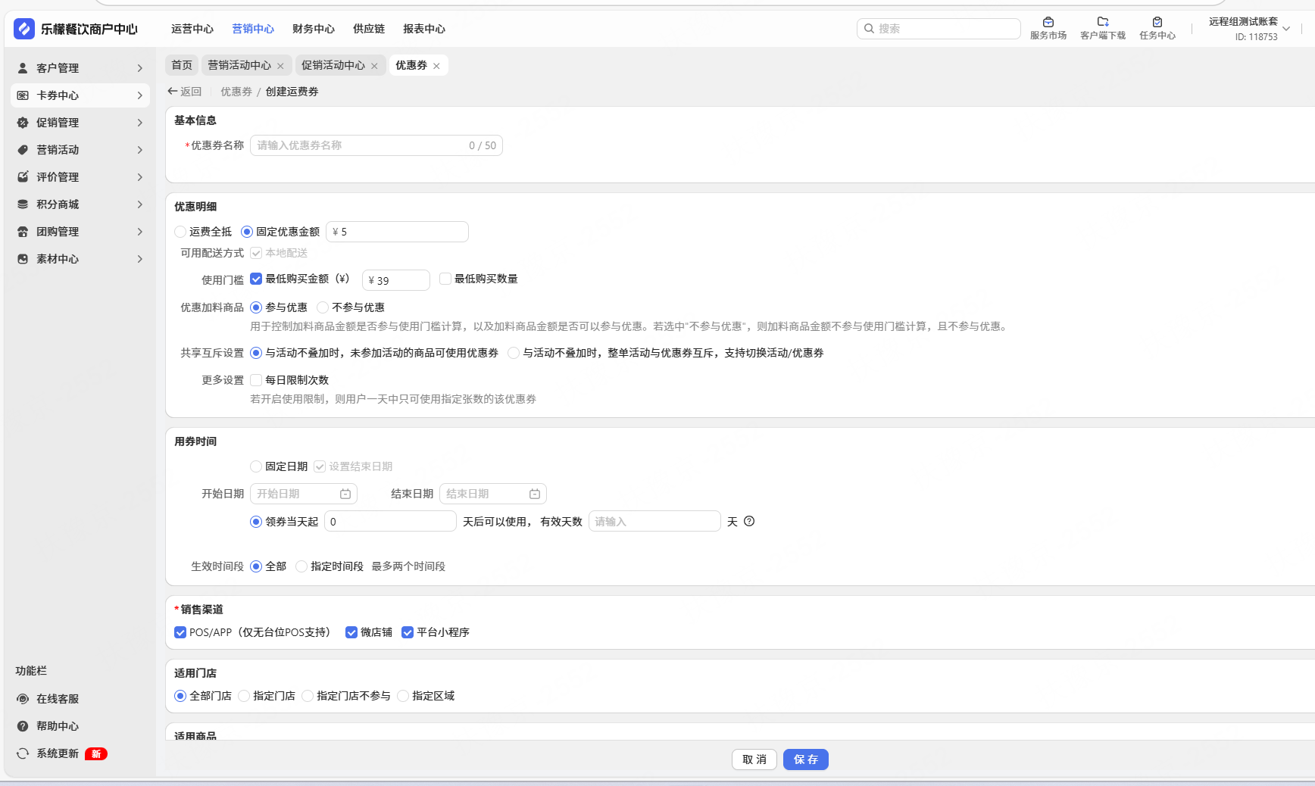Click the 优惠券名称 input field
The image size is (1315, 786).
point(376,145)
